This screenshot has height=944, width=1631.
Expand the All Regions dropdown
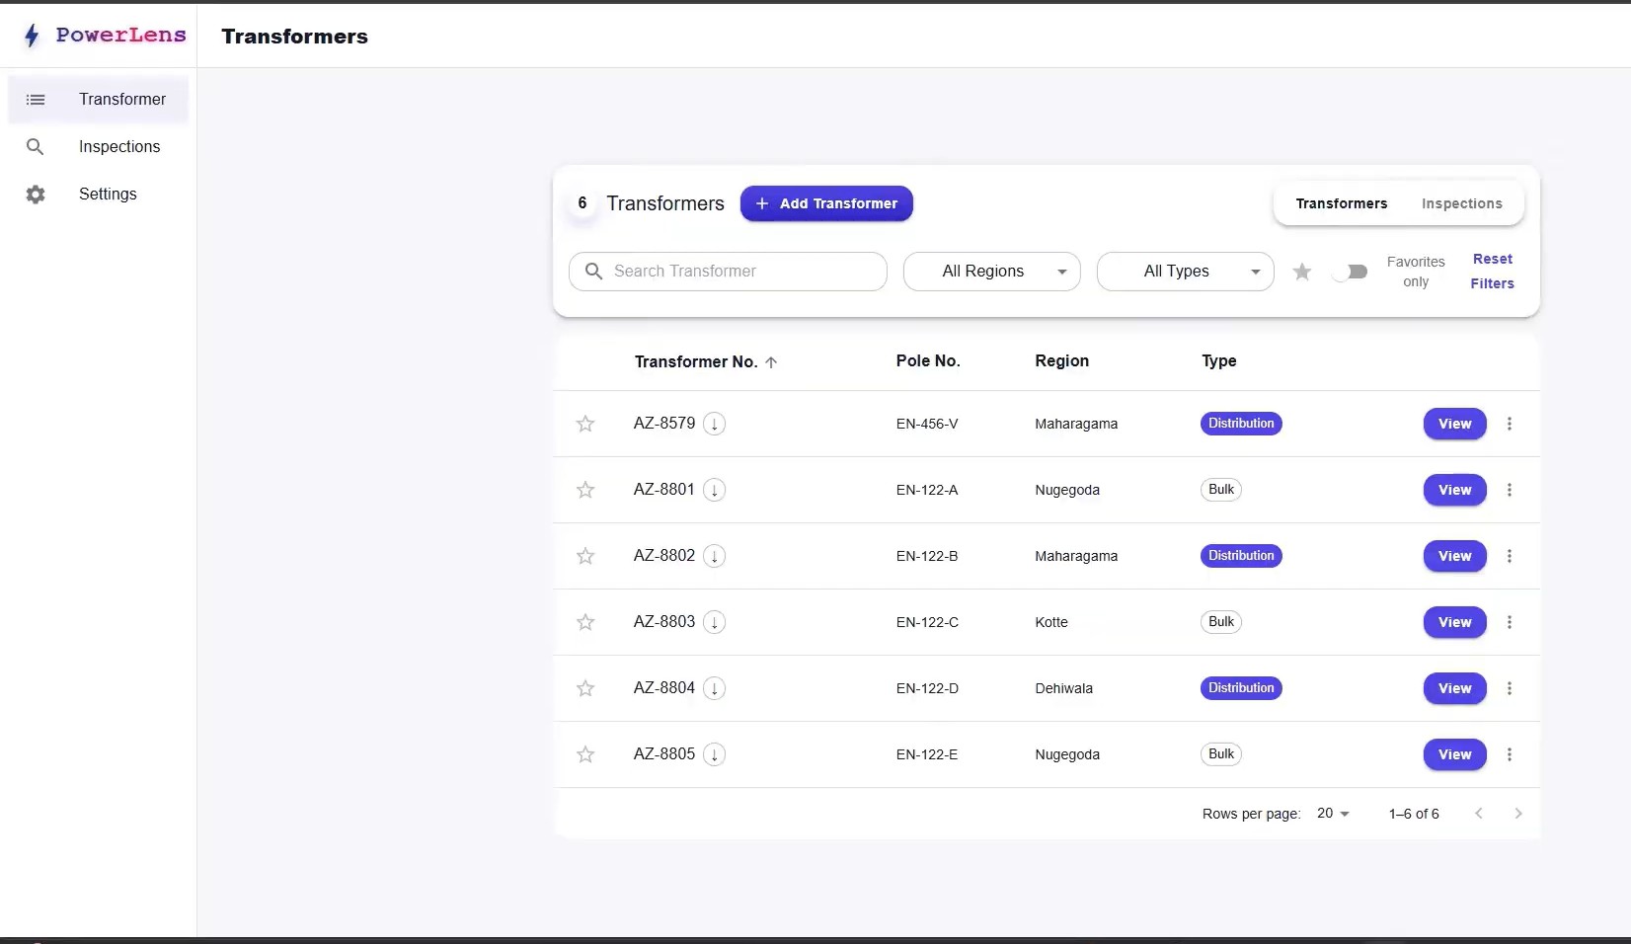tap(991, 272)
